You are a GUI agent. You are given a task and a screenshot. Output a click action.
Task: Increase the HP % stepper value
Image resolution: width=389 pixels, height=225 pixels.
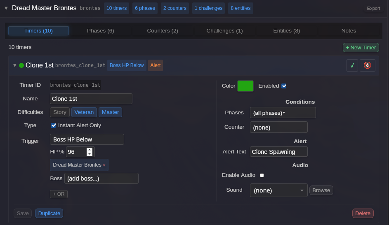[90, 150]
